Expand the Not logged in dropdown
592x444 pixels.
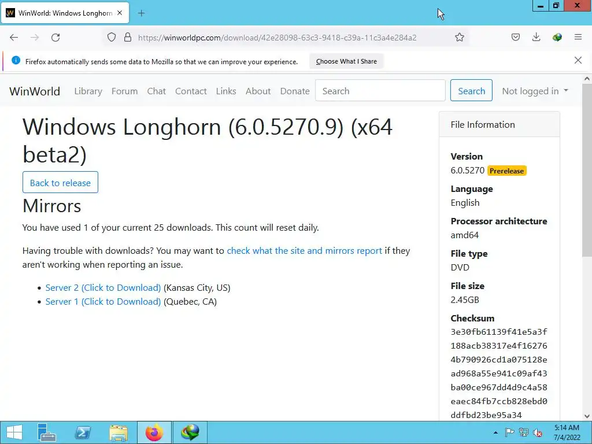coord(535,91)
